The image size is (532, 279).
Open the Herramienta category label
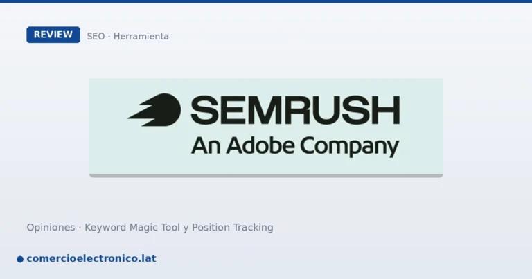(141, 36)
